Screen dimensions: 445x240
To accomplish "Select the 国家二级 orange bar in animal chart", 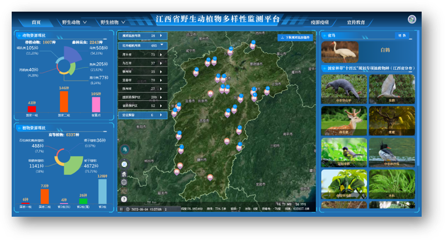I will click(63, 100).
